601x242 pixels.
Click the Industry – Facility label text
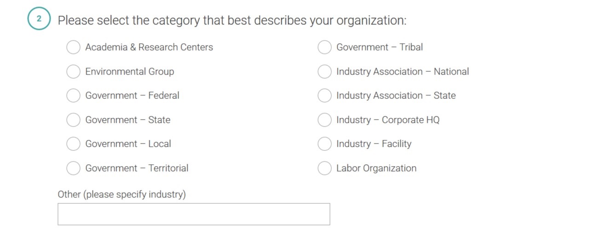click(374, 144)
